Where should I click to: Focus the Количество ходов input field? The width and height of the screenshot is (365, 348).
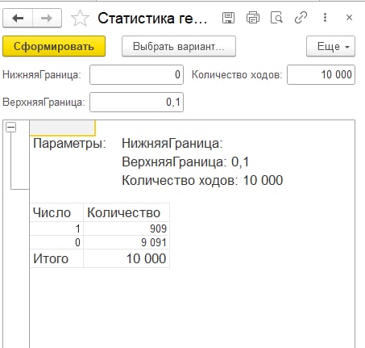(x=321, y=74)
